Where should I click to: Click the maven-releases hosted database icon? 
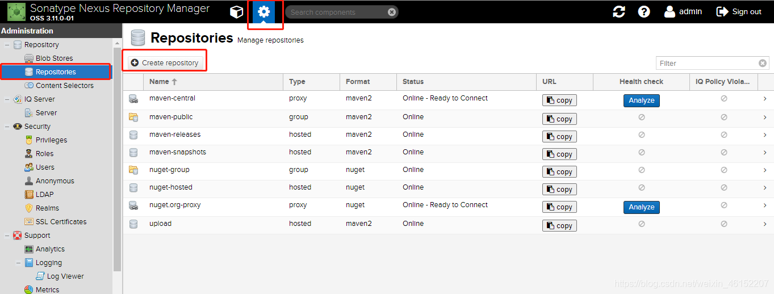point(133,135)
